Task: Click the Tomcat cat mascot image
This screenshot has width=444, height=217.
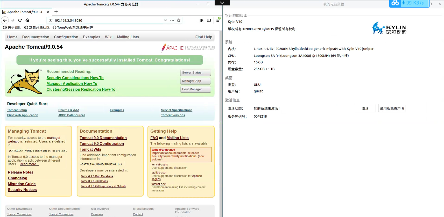Action: tap(25, 82)
